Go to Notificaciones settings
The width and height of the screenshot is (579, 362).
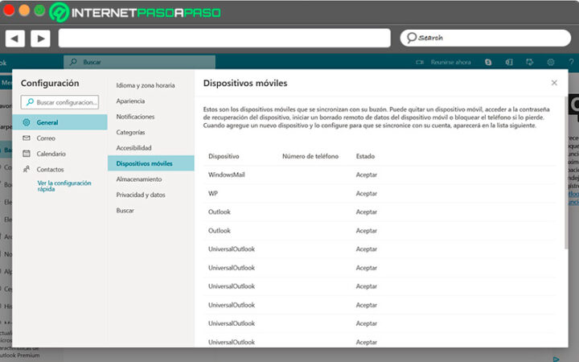coord(135,117)
